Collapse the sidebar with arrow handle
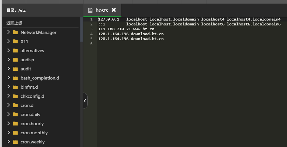 (x=85, y=101)
